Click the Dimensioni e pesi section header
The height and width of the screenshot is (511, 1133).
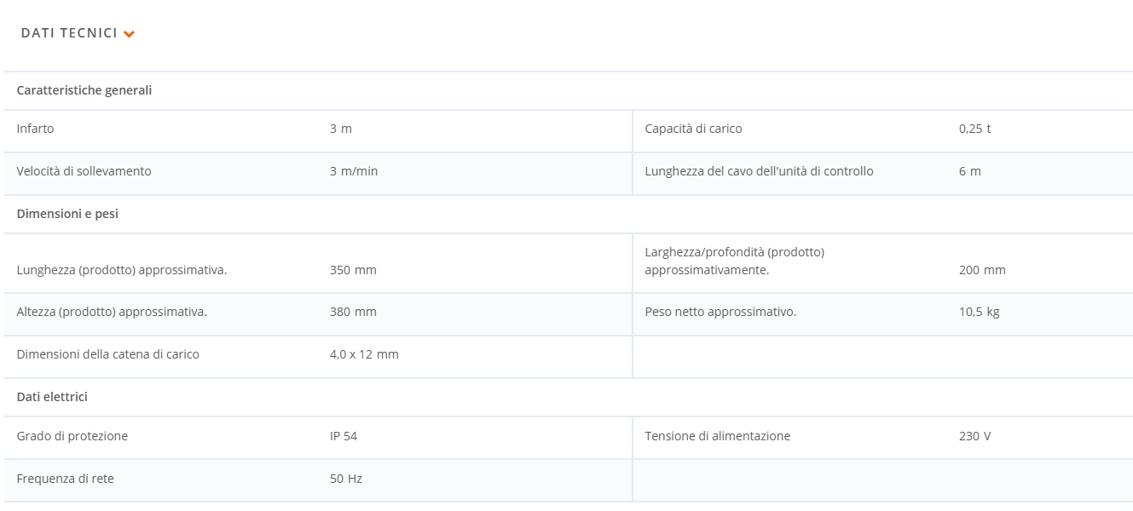click(67, 214)
